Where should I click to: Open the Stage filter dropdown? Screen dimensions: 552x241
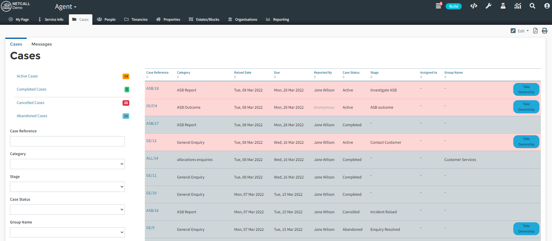[x=67, y=187]
